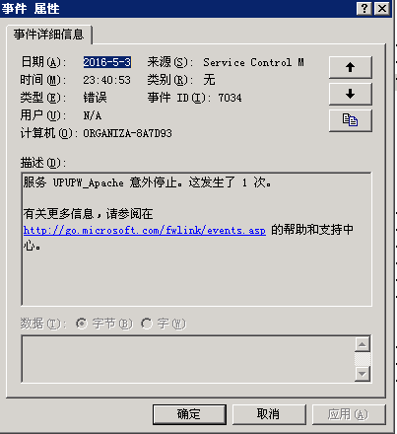The width and height of the screenshot is (397, 434).
Task: Go to next event with down arrow
Action: pos(351,94)
